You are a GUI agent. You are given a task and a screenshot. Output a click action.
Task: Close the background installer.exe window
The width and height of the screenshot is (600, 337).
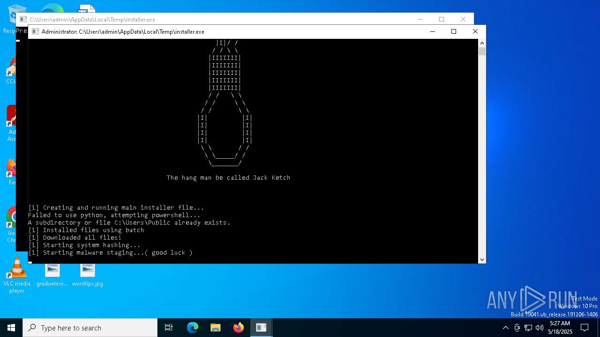pyautogui.click(x=463, y=19)
